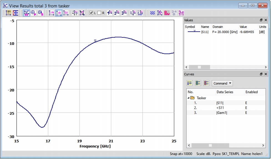Click the Ppos: SK1_TEMPL status entry
This screenshot has height=159, width=271.
pyautogui.click(x=226, y=154)
